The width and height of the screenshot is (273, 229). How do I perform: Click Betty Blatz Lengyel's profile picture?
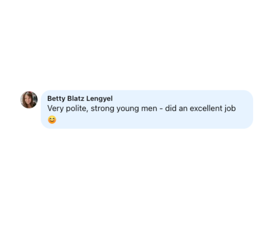point(29,100)
